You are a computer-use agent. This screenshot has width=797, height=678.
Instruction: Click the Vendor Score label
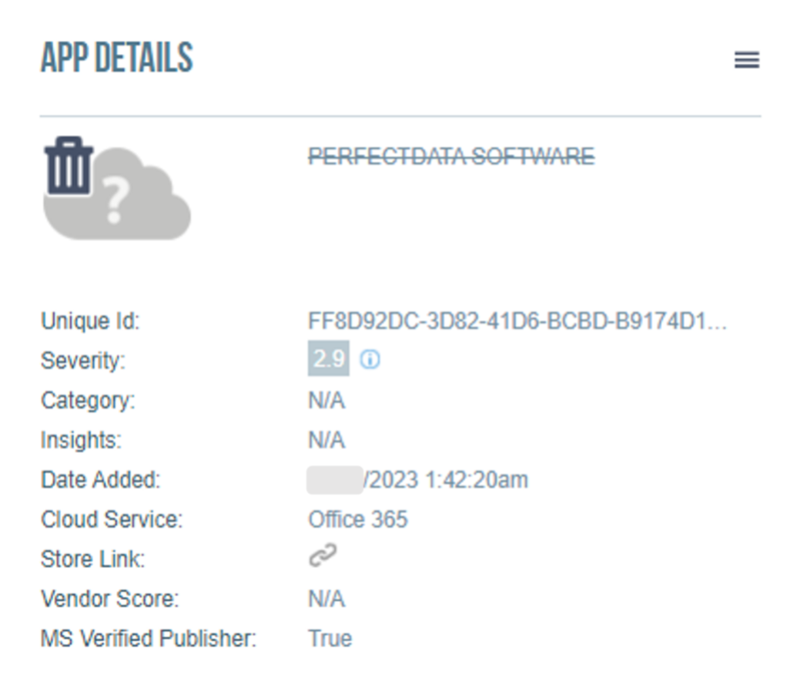click(110, 599)
